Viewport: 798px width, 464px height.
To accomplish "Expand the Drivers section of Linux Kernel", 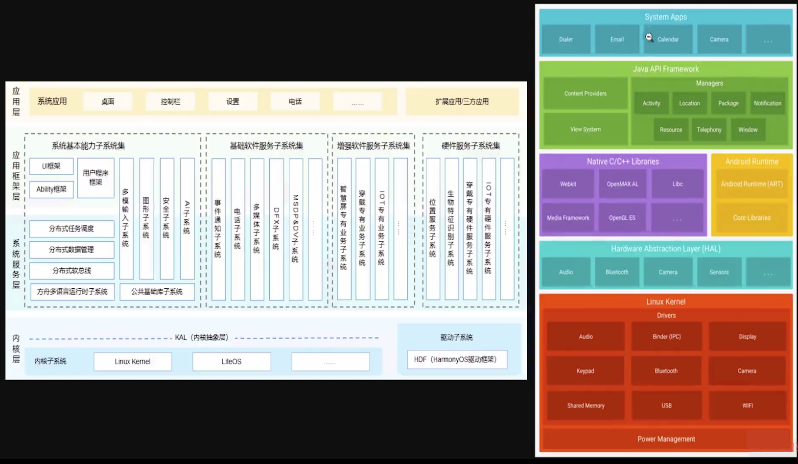I will tap(666, 315).
